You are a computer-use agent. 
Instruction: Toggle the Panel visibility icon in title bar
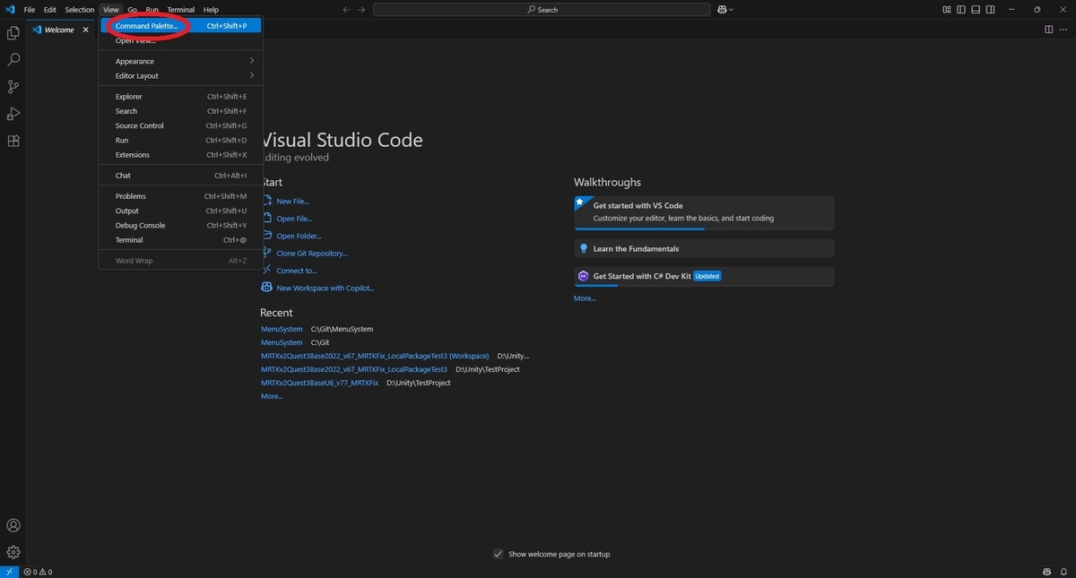(976, 9)
